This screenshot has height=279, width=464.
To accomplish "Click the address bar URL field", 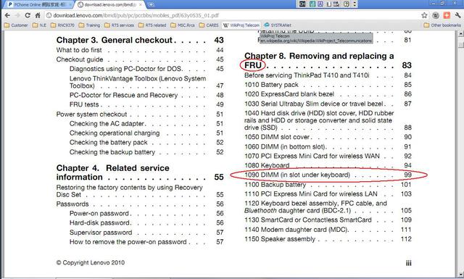I will click(x=232, y=15).
